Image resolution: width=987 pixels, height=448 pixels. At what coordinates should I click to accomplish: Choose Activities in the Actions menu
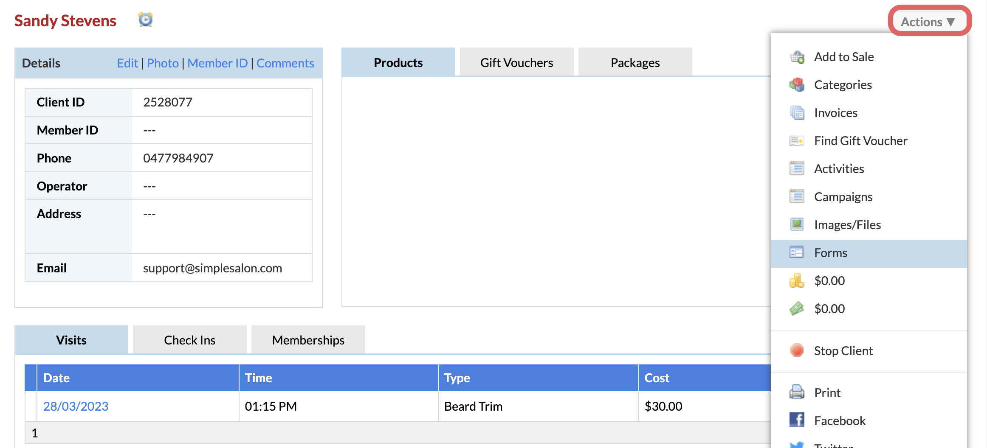(839, 169)
